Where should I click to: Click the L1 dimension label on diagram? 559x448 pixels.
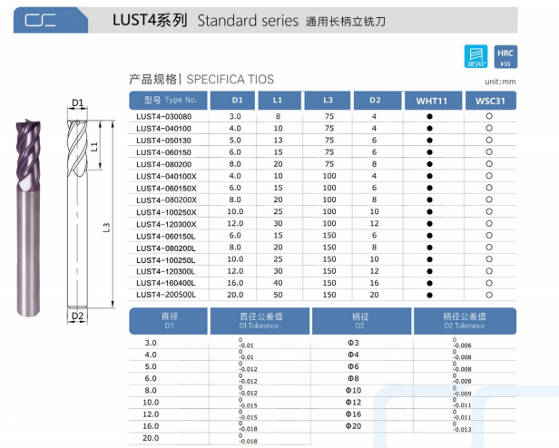(94, 145)
